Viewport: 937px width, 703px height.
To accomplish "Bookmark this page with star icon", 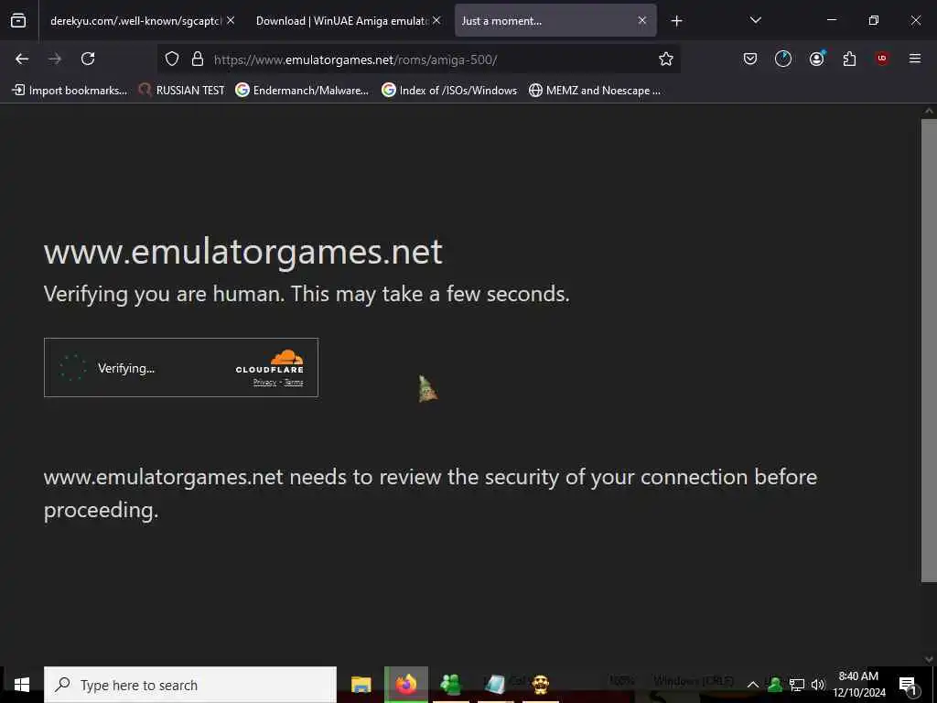I will click(x=666, y=59).
